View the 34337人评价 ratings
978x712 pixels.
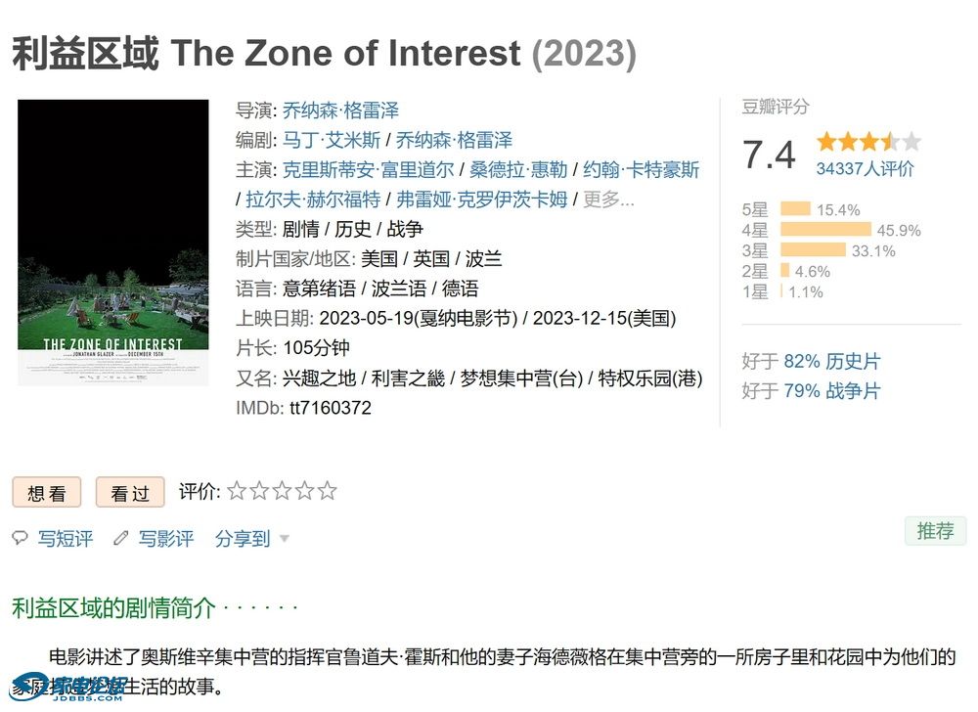point(866,168)
